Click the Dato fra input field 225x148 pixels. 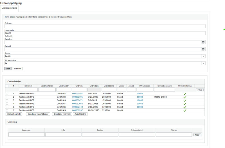pyautogui.click(x=103, y=42)
